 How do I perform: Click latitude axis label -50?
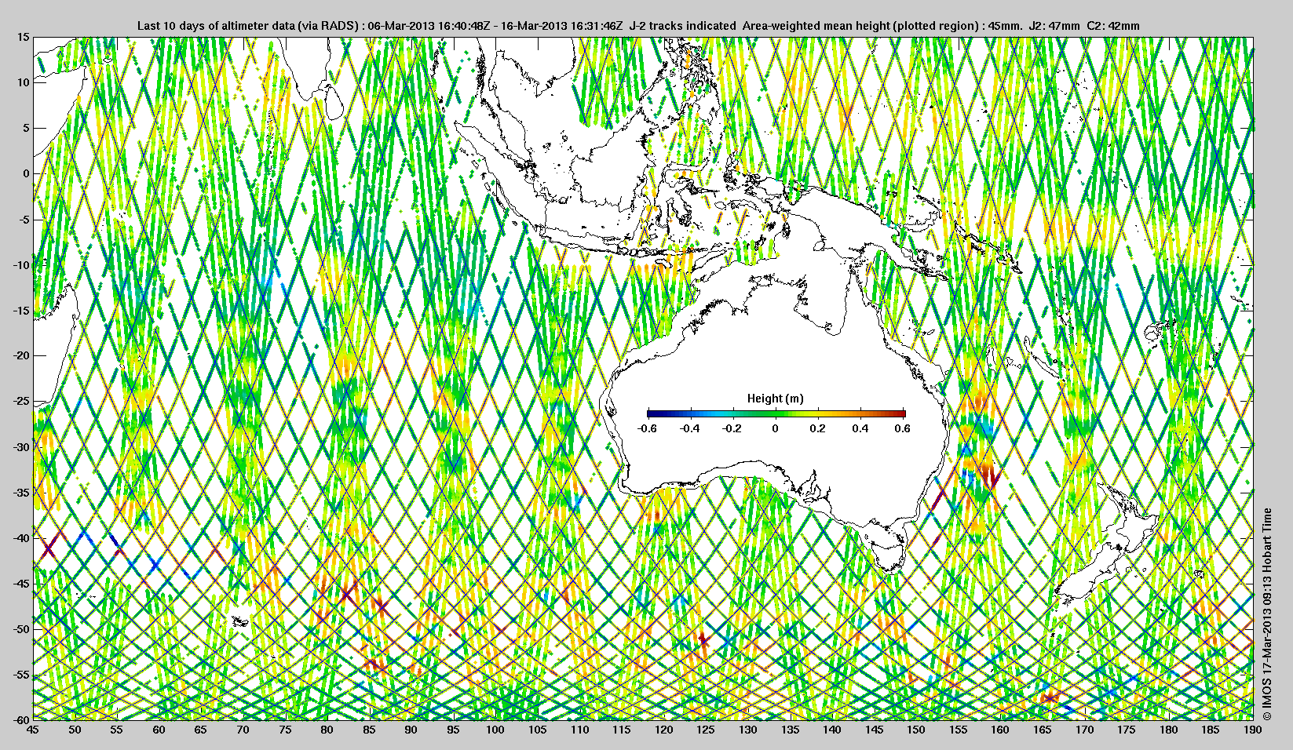click(x=22, y=629)
